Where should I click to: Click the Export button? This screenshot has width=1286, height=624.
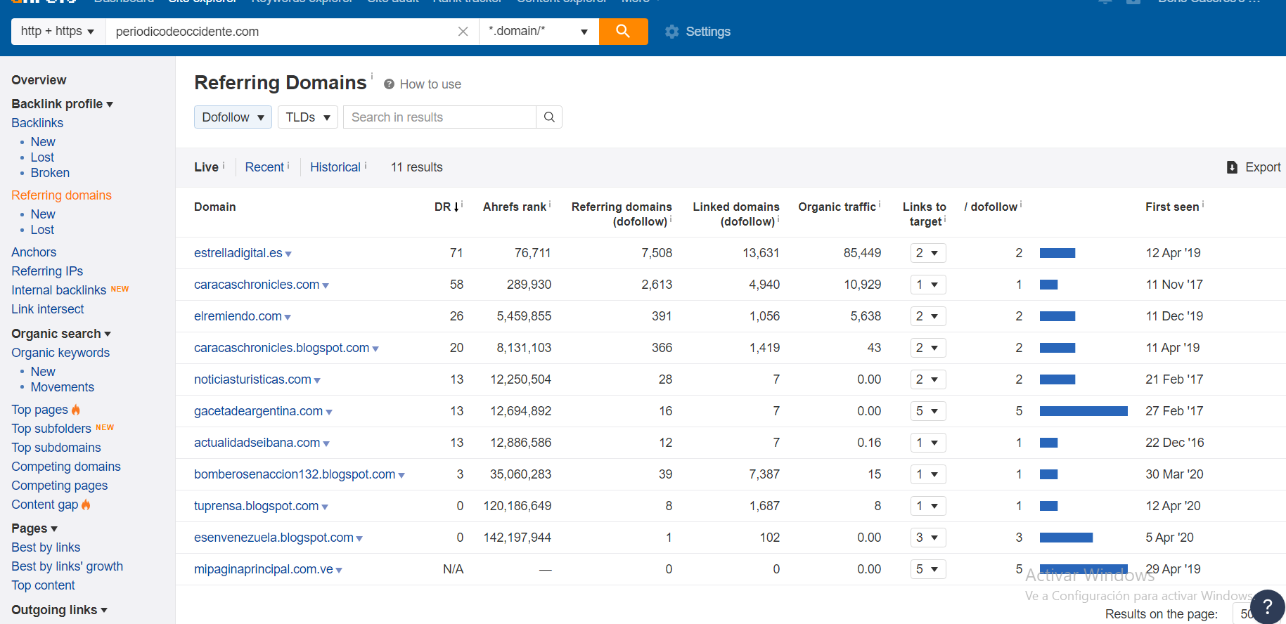point(1254,167)
